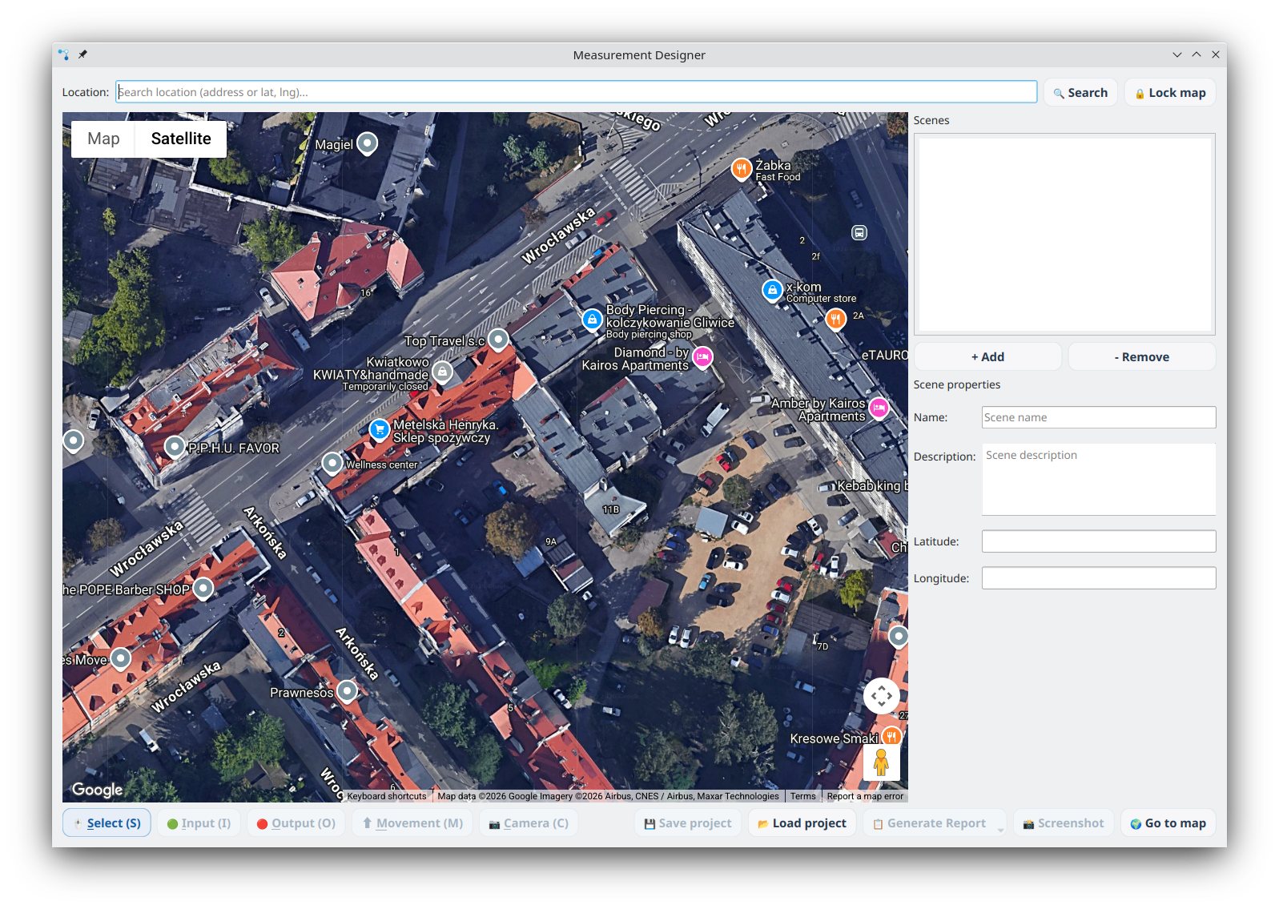Switch to Satellite view tab
Image resolution: width=1279 pixels, height=909 pixels.
tap(181, 139)
